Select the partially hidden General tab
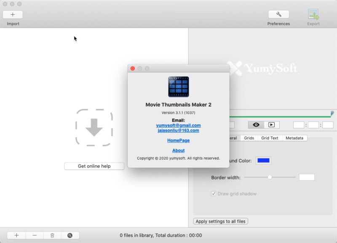The width and height of the screenshot is (337, 243). tap(235, 138)
